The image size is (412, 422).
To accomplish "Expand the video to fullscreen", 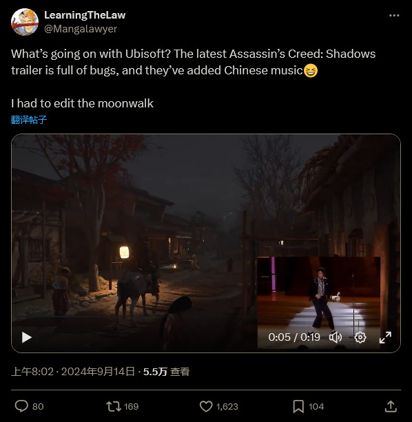I will point(385,337).
